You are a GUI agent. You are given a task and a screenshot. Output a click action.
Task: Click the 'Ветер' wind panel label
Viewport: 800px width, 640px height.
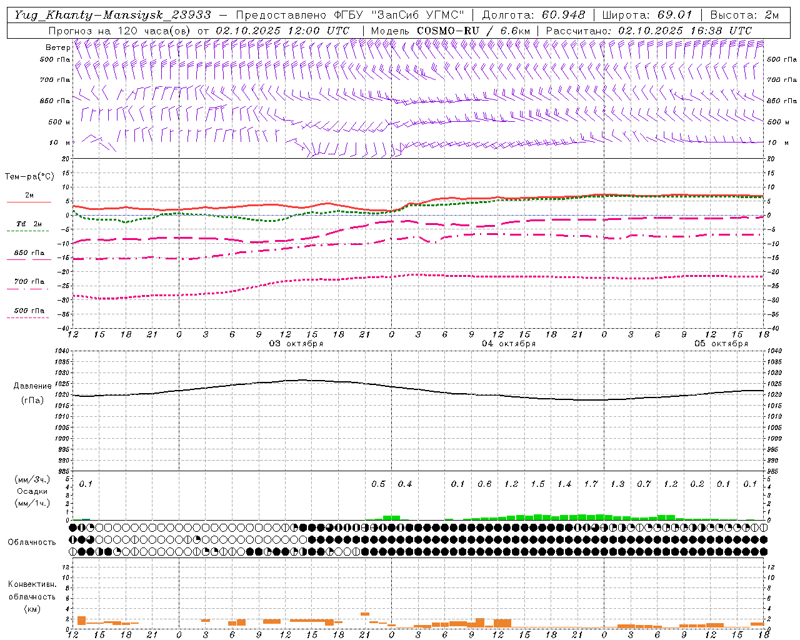click(57, 47)
